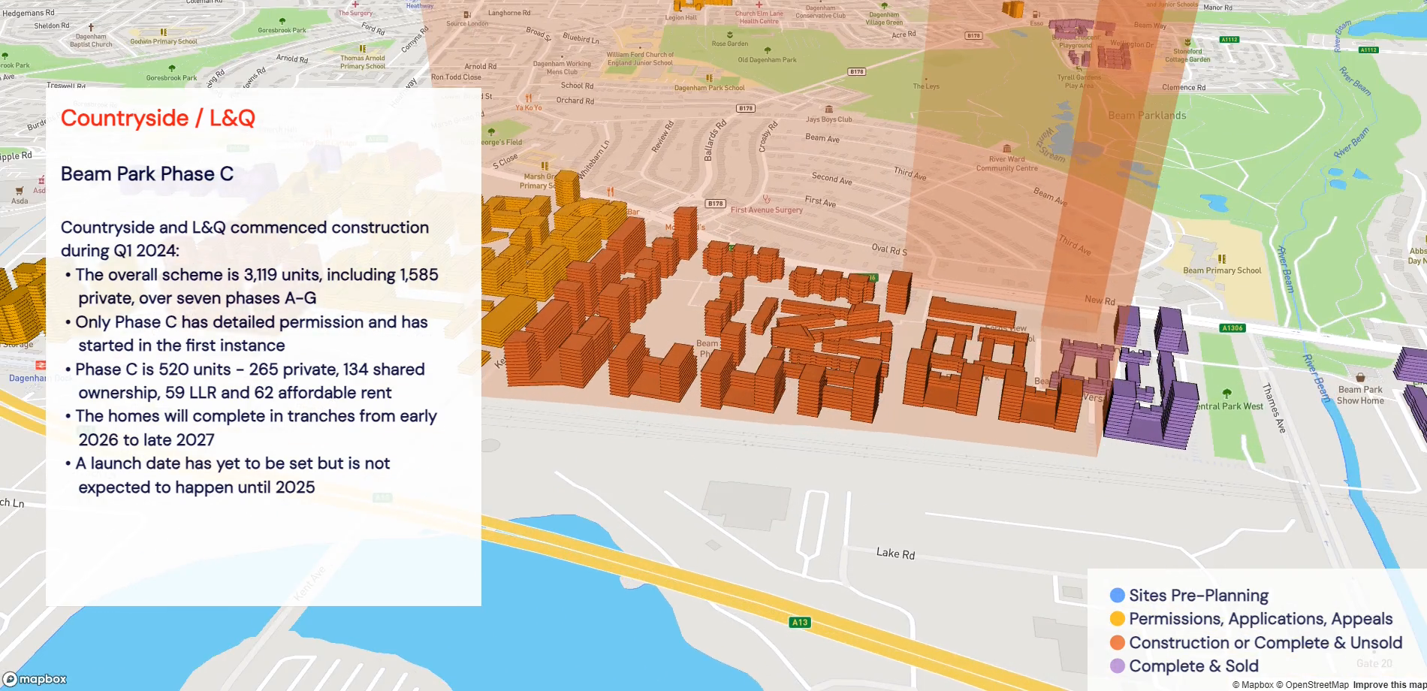Click the Esso fuel station icon

coord(1036,14)
